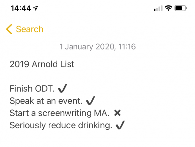Place cursor in Start a screenwriting MA line
The width and height of the screenshot is (195, 147).
59,113
